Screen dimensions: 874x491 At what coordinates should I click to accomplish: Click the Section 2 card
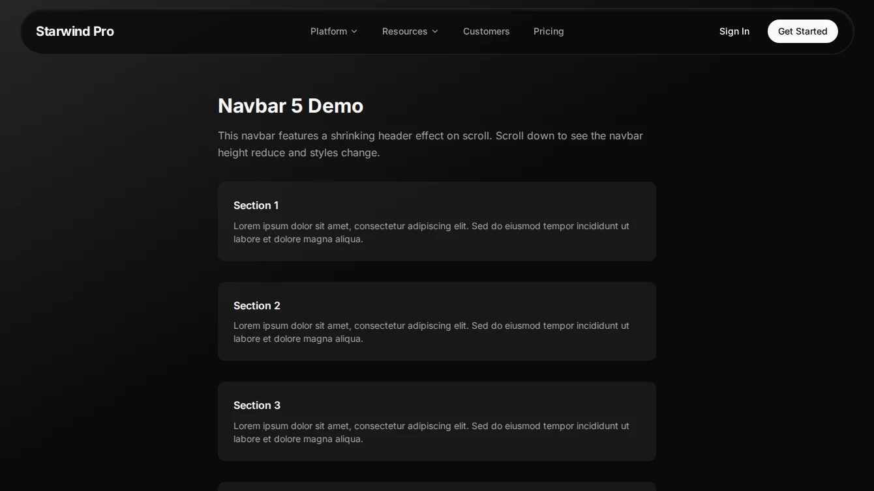436,321
